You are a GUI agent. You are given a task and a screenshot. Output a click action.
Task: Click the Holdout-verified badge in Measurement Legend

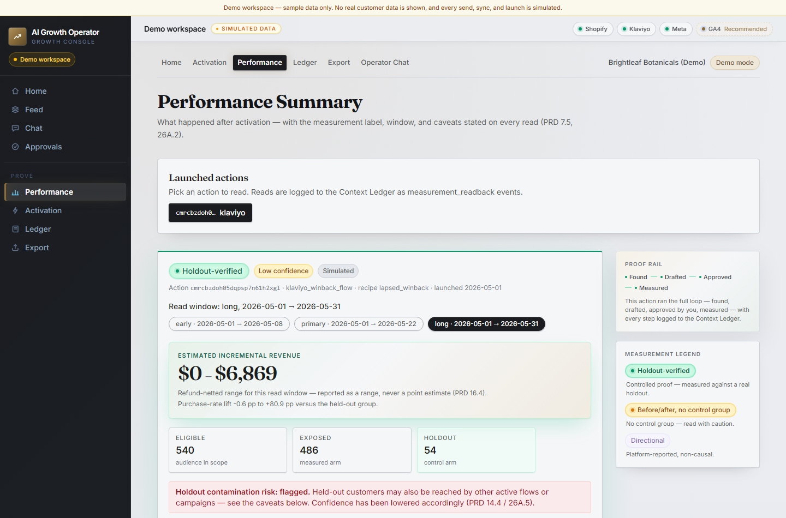(660, 371)
